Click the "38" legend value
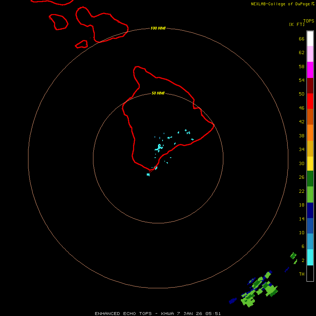The height and width of the screenshot is (316, 316). 302,136
